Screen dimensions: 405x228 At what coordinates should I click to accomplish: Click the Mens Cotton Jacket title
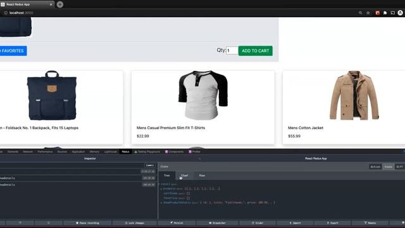[306, 128]
